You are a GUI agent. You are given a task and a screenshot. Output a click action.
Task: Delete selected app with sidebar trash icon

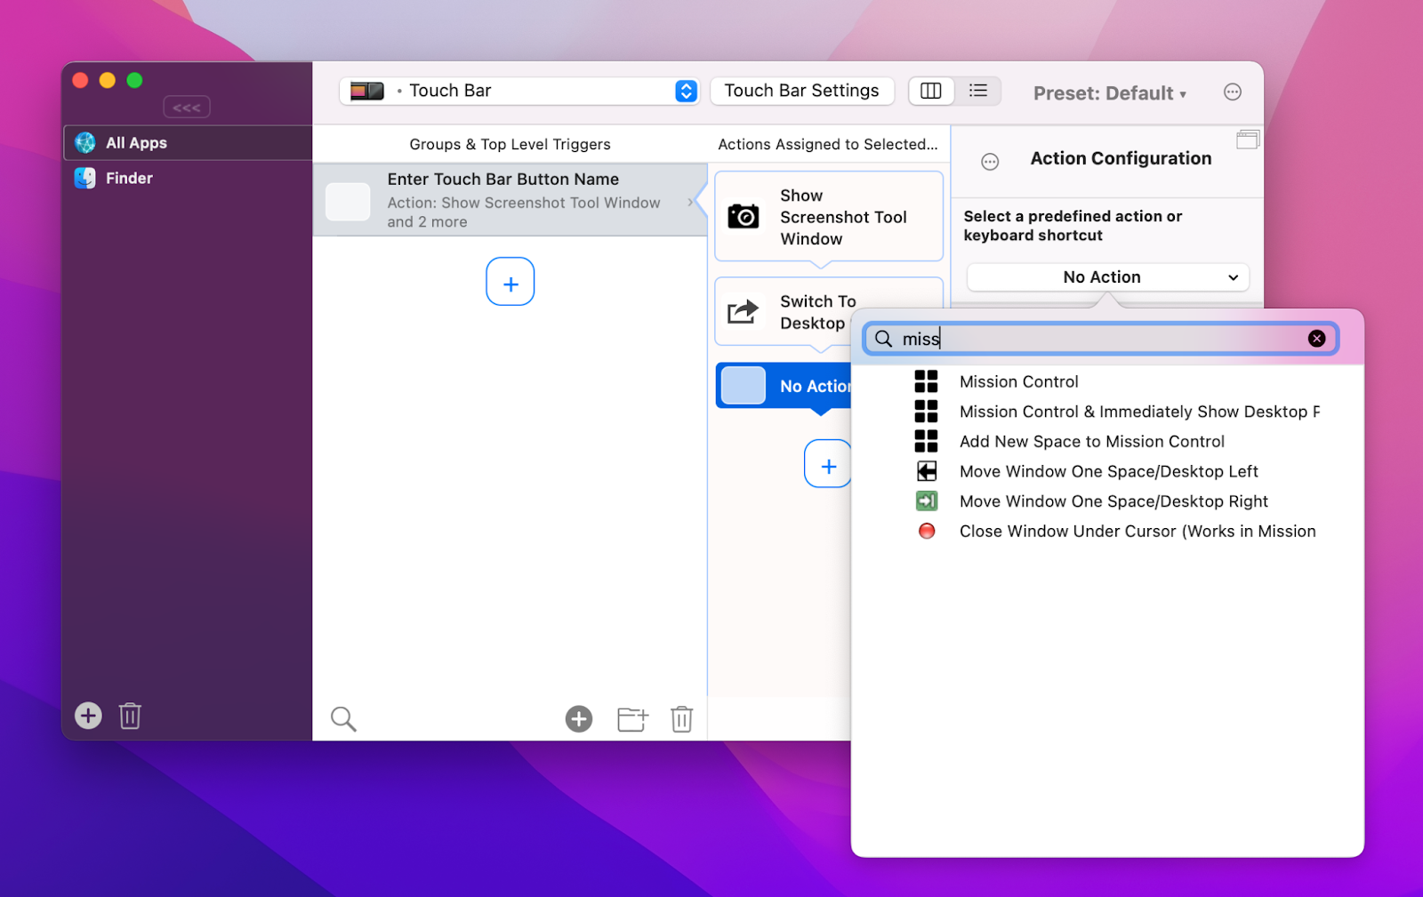click(130, 716)
